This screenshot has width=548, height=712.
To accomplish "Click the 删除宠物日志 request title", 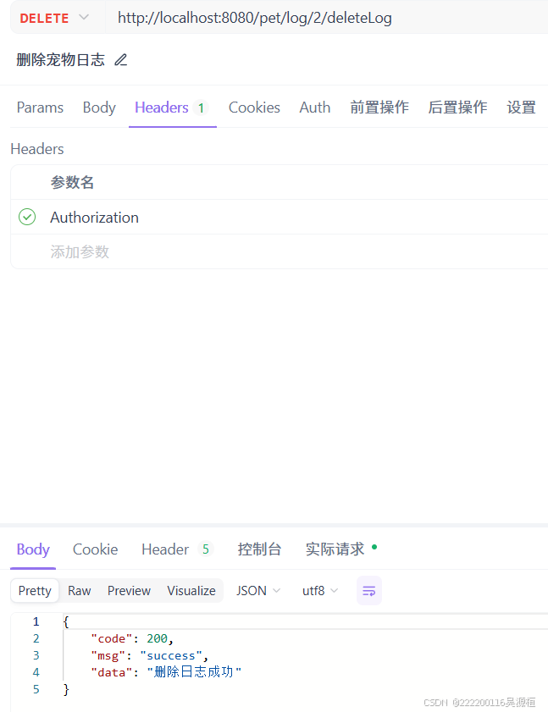I will pyautogui.click(x=60, y=60).
